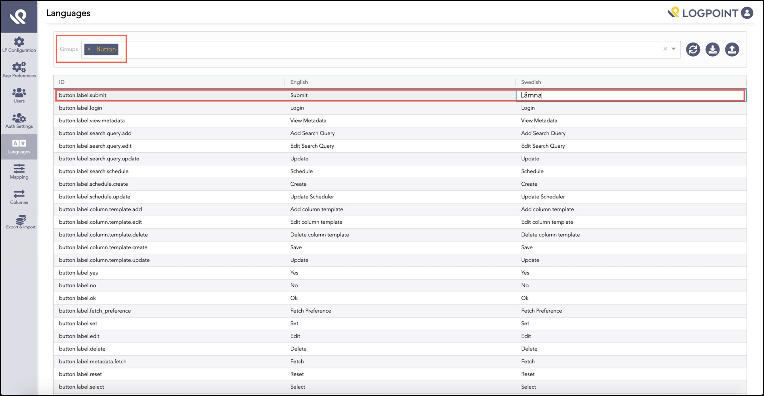Open the user profile avatar menu

click(747, 13)
